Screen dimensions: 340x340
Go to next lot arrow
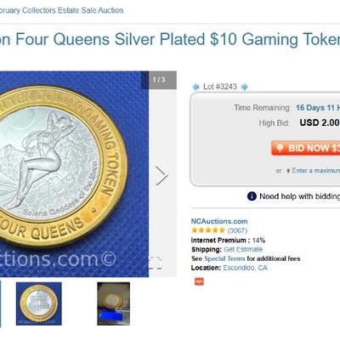(244, 87)
